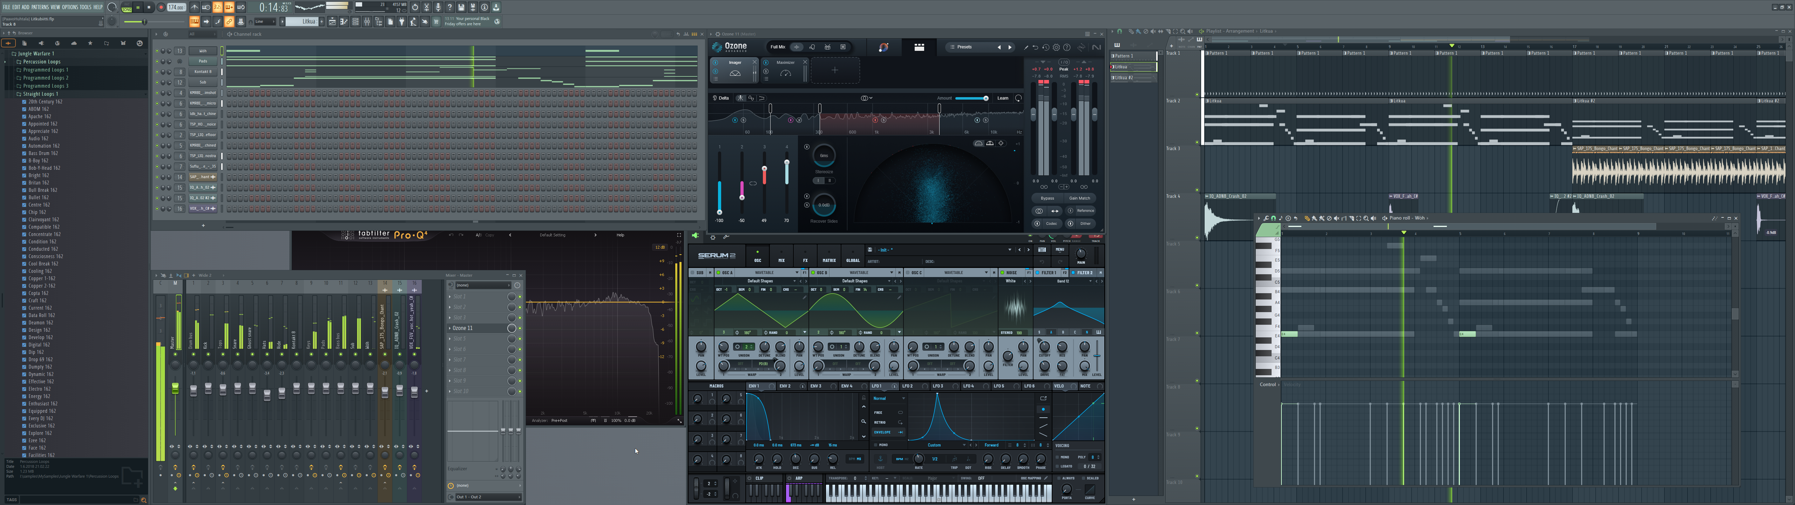Click the Learn button in Ozone
1795x505 pixels.
coord(1003,98)
